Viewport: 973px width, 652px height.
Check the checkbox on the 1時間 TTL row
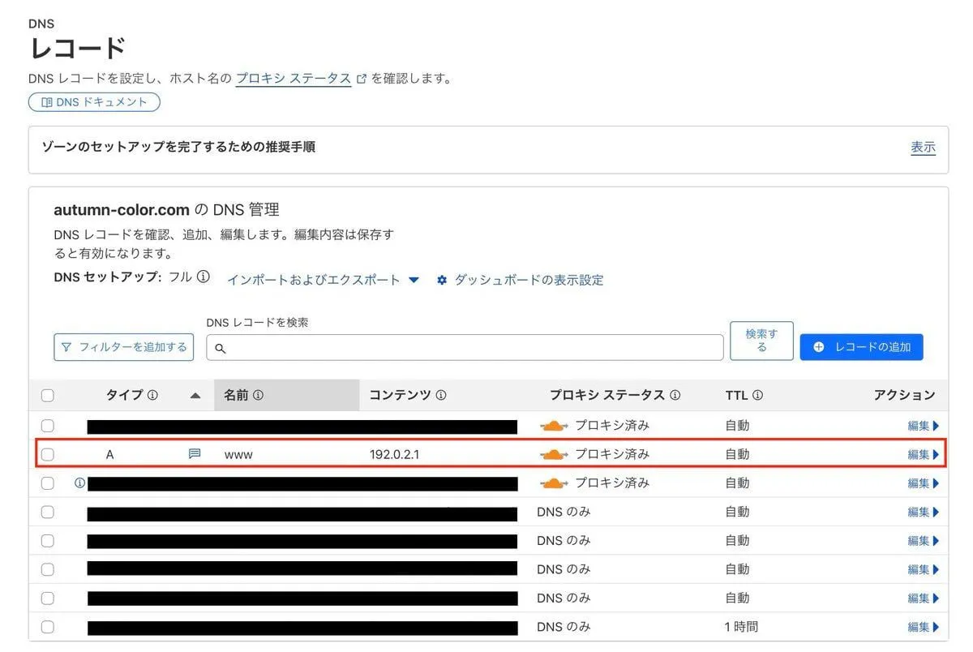48,627
